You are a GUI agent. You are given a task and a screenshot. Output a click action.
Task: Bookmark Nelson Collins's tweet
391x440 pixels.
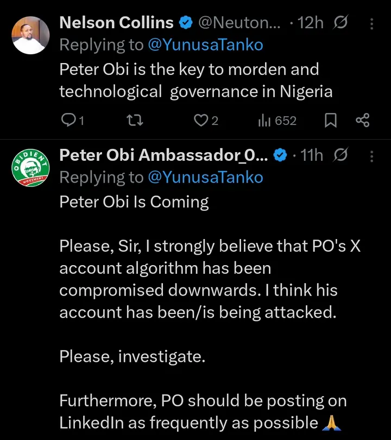point(330,121)
